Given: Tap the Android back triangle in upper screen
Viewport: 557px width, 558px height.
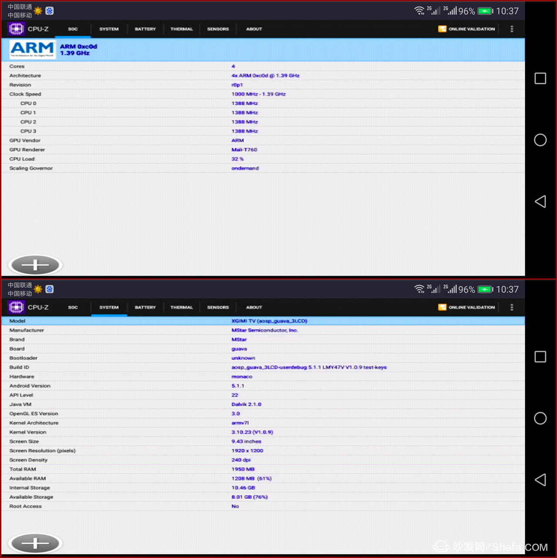Looking at the screenshot, I should tap(540, 202).
